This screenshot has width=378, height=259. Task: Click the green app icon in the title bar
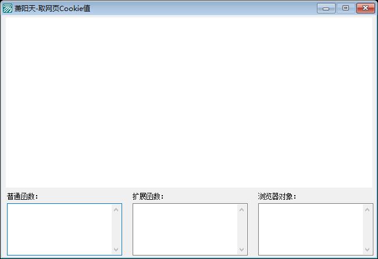click(x=7, y=8)
